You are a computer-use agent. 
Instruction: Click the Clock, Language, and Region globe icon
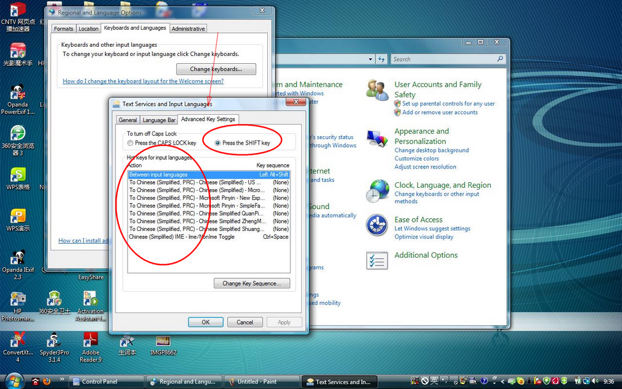point(377,191)
